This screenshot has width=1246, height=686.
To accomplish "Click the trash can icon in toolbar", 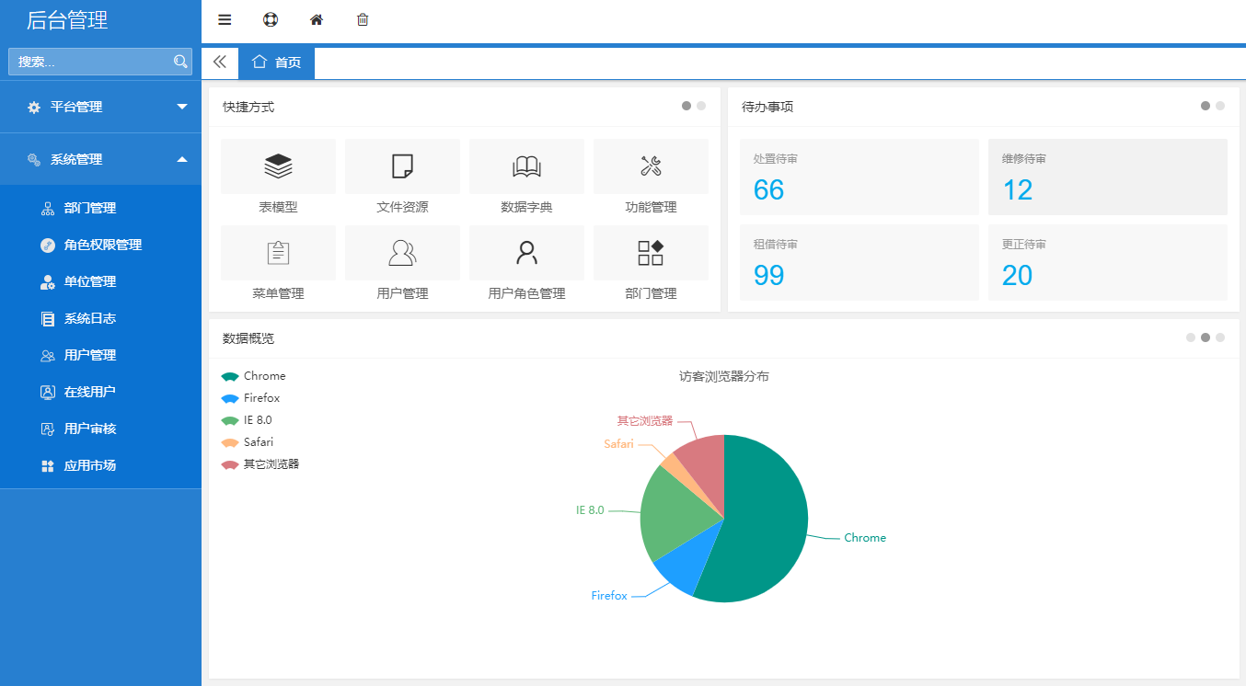I will 363,20.
